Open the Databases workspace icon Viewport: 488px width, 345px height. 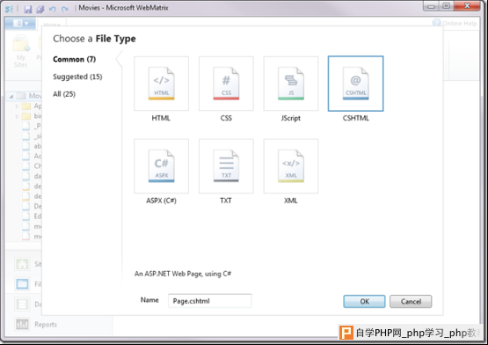[22, 305]
